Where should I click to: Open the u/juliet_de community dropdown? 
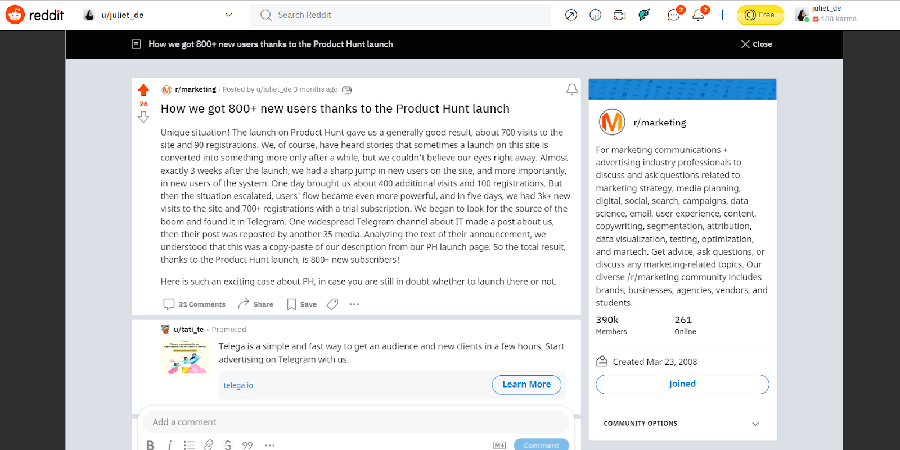click(158, 15)
